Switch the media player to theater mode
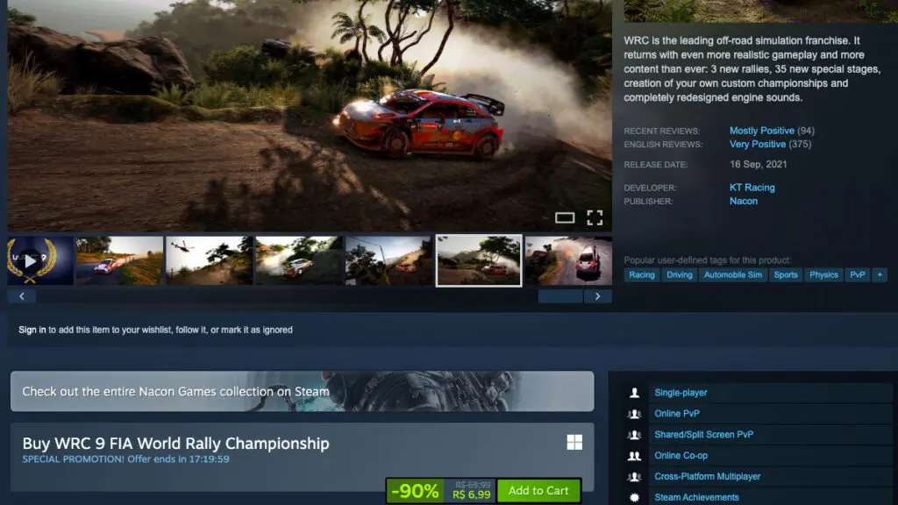 pyautogui.click(x=567, y=217)
